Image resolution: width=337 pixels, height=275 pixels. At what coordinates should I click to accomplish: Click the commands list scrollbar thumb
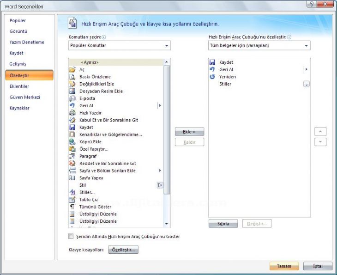[167, 130]
